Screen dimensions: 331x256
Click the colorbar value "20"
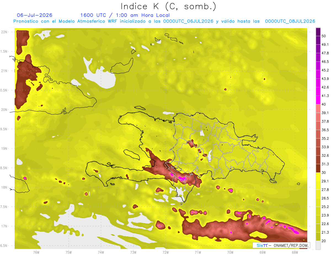point(324,241)
